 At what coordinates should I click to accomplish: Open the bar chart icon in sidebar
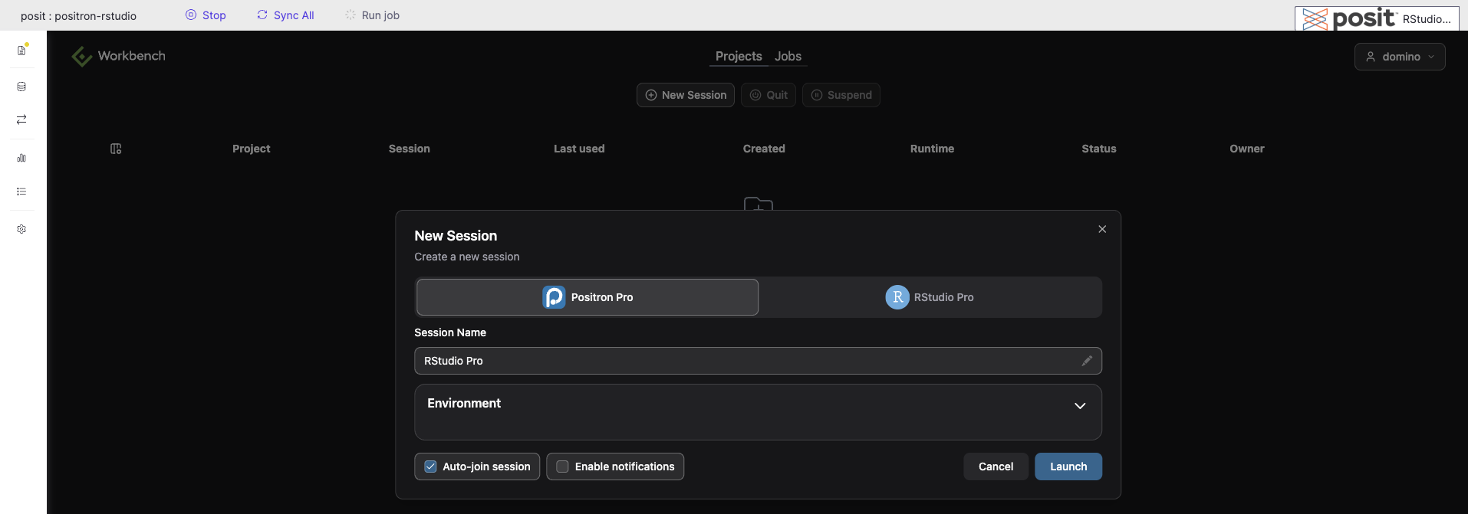tap(21, 158)
